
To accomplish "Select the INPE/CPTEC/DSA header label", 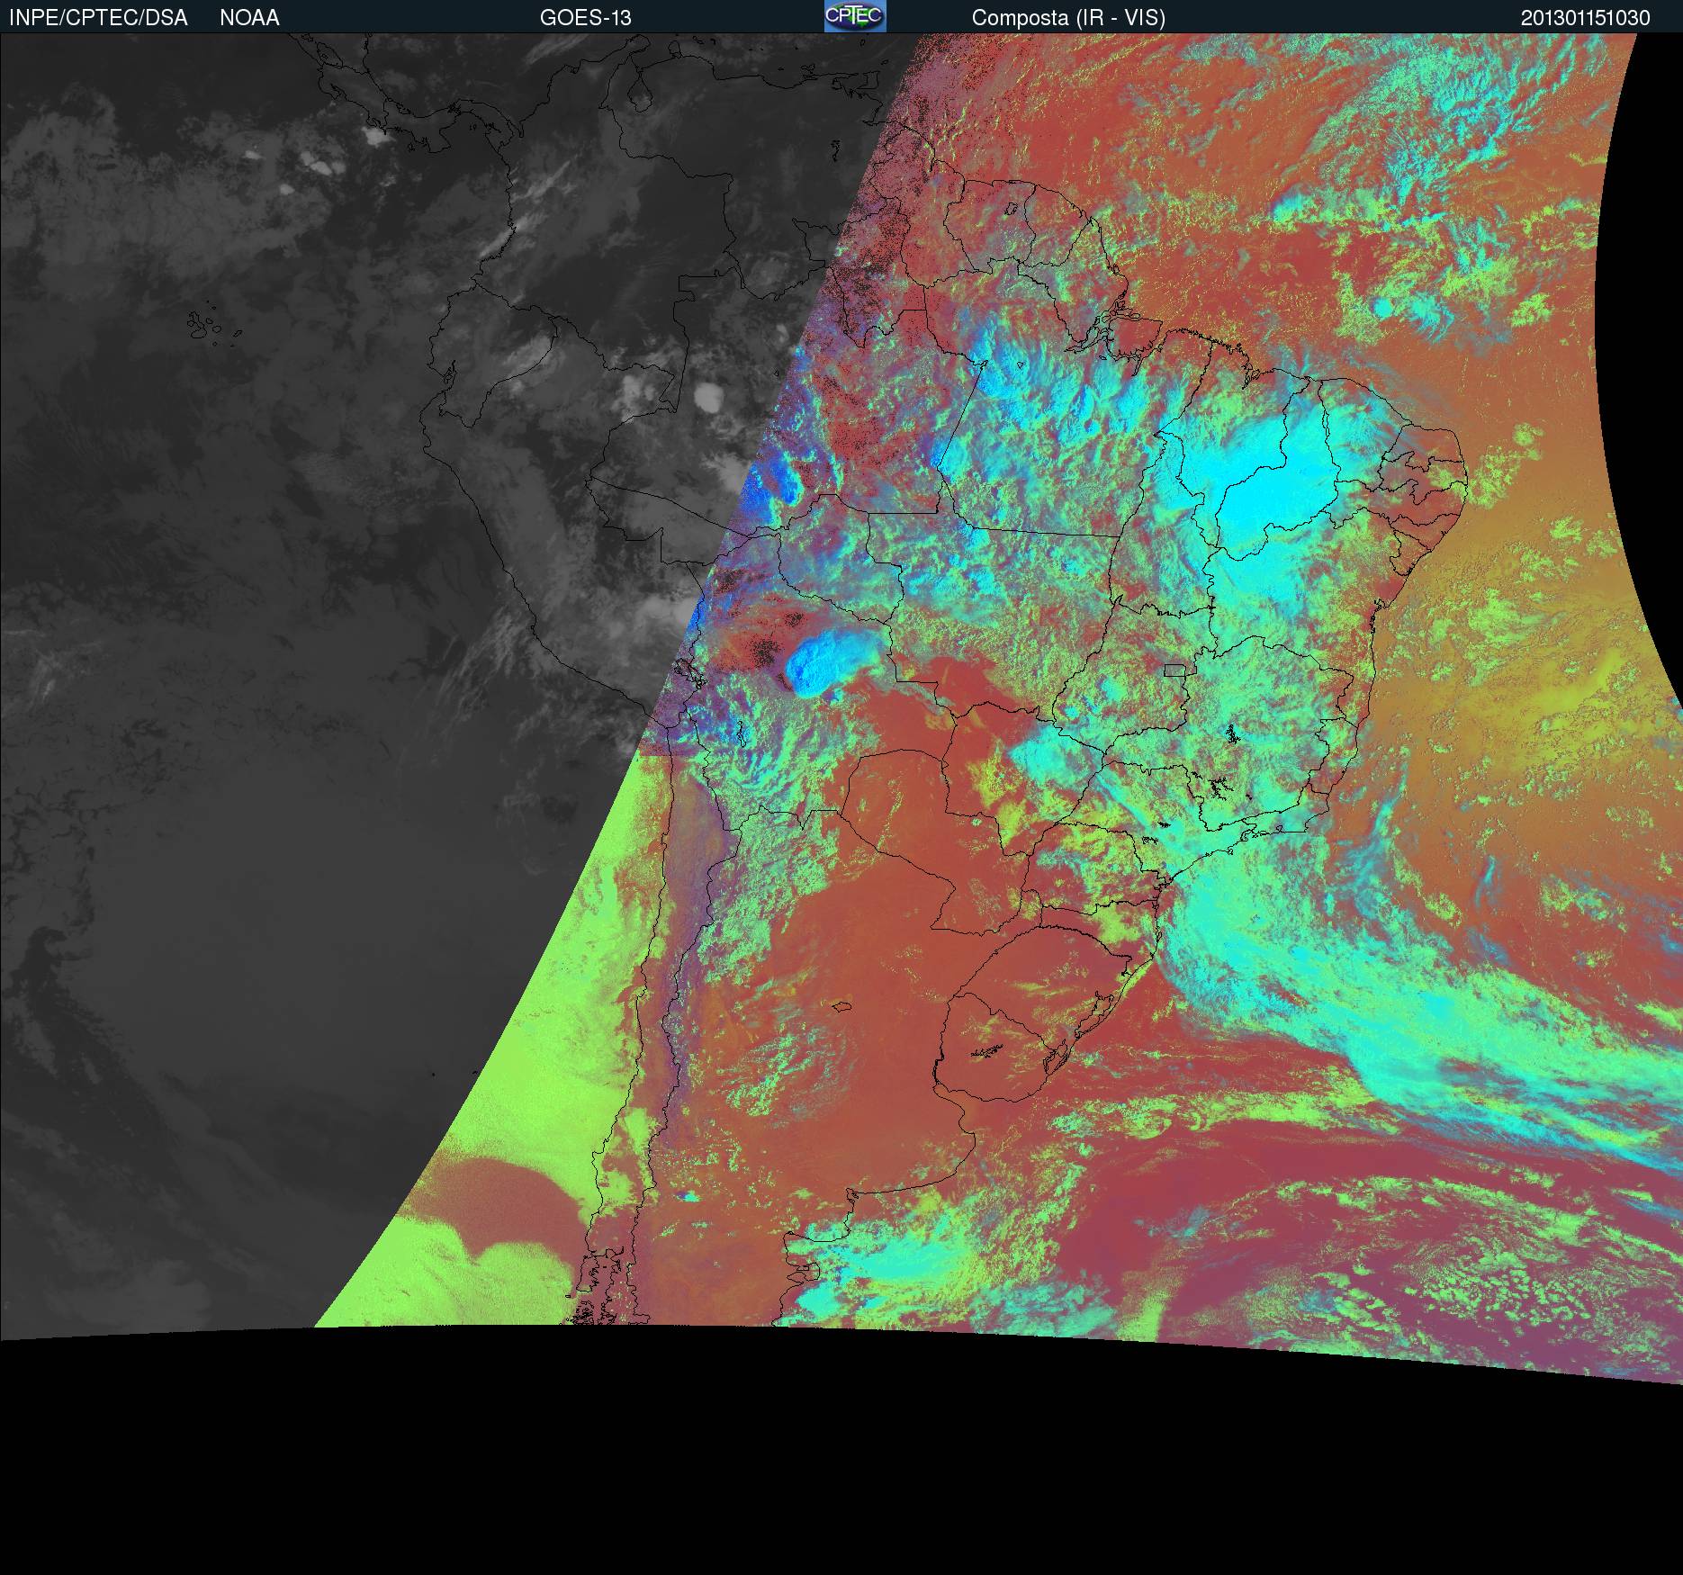I will tap(98, 18).
